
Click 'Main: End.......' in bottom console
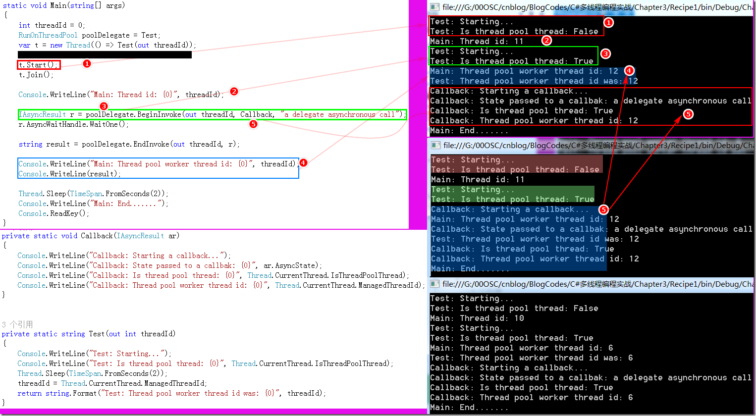(469, 408)
